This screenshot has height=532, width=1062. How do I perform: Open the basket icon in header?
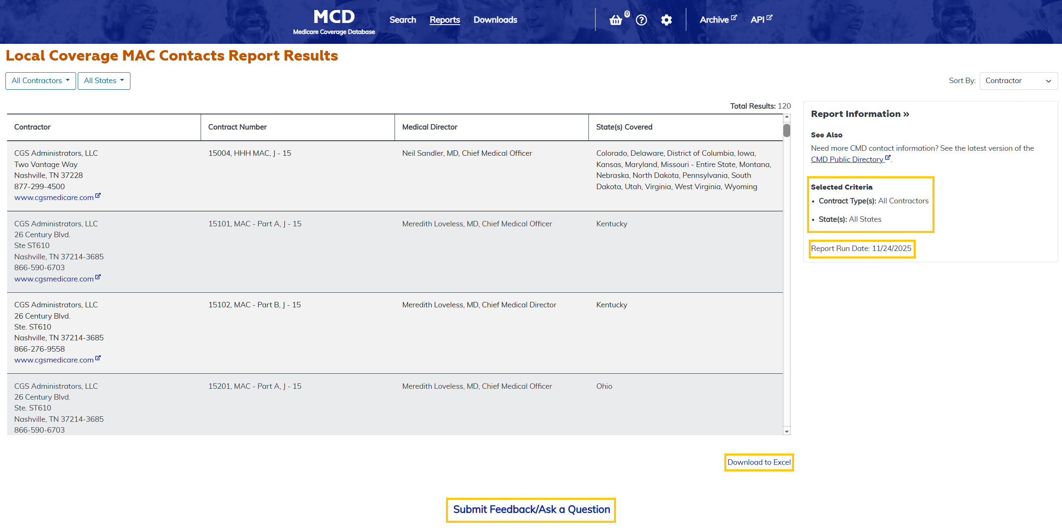click(616, 20)
